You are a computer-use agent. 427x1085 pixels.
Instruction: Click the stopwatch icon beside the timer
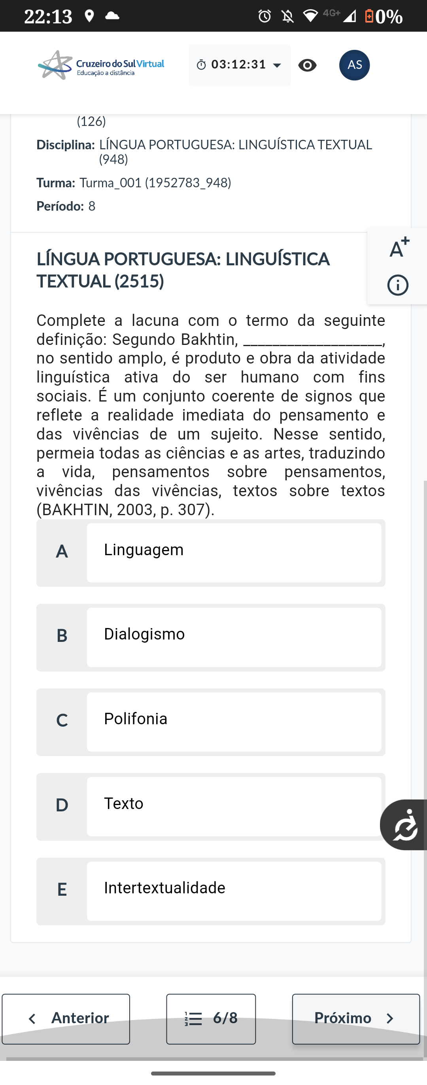202,65
